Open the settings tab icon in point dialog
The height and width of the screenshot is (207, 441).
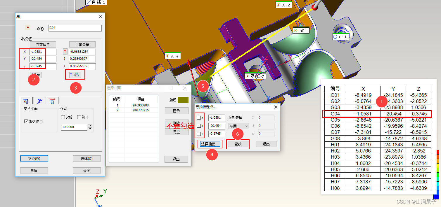click(x=26, y=101)
